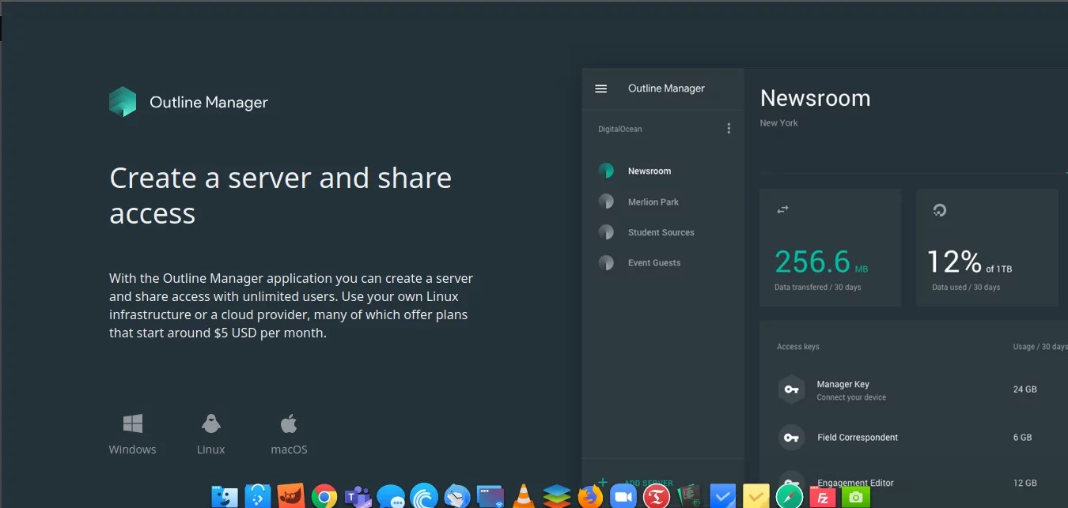
Task: Click the Windows download icon
Action: tap(133, 423)
